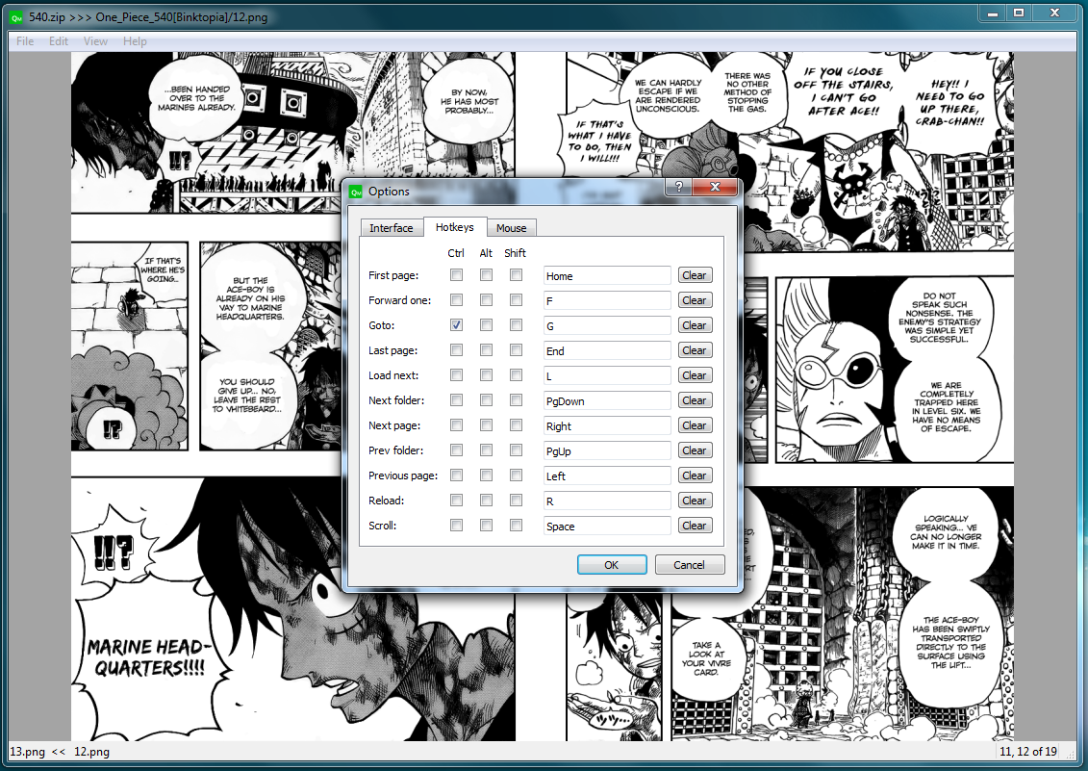Viewport: 1088px width, 771px height.
Task: Enable Ctrl for Prev folder hotkey
Action: [x=457, y=450]
